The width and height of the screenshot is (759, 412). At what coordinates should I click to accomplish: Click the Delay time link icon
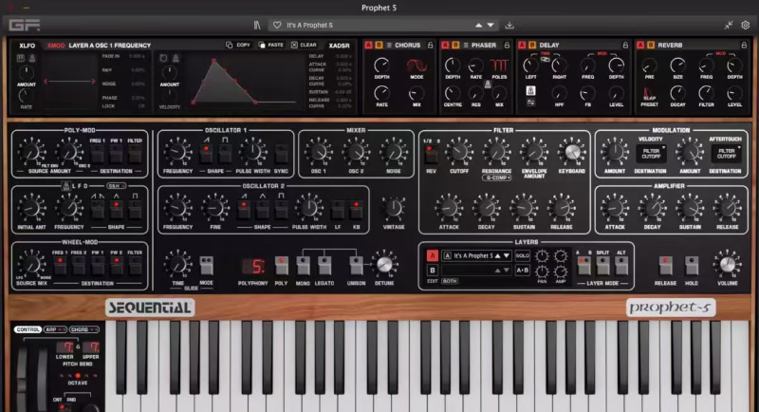tap(545, 59)
